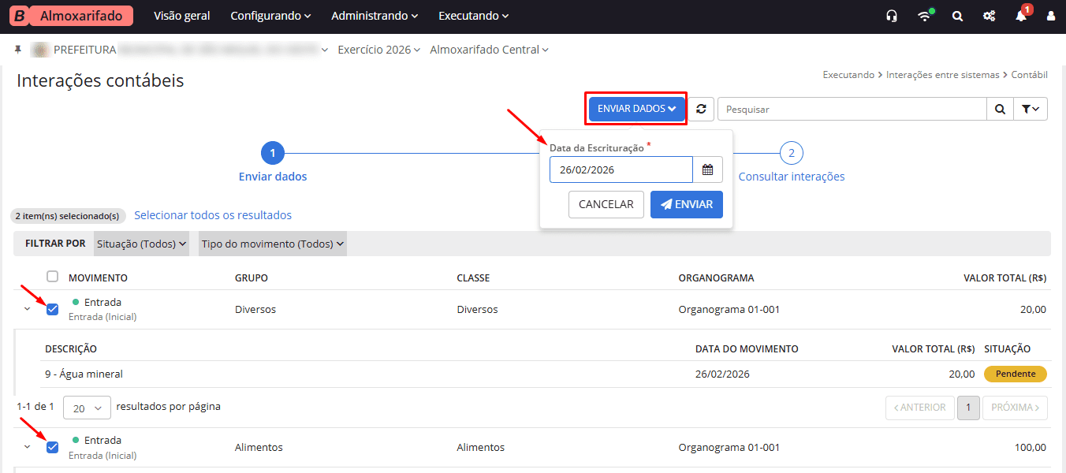
Task: Open the notifications bell icon
Action: tap(1021, 16)
